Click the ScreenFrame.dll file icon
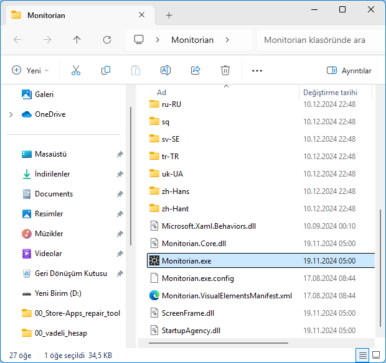The image size is (386, 363). coord(154,313)
